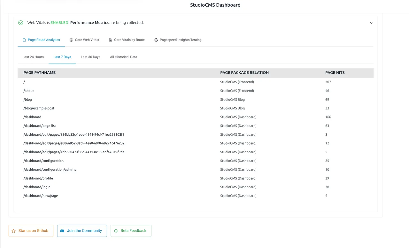Select the edit page path ending ebfa7879f9de

(74, 152)
